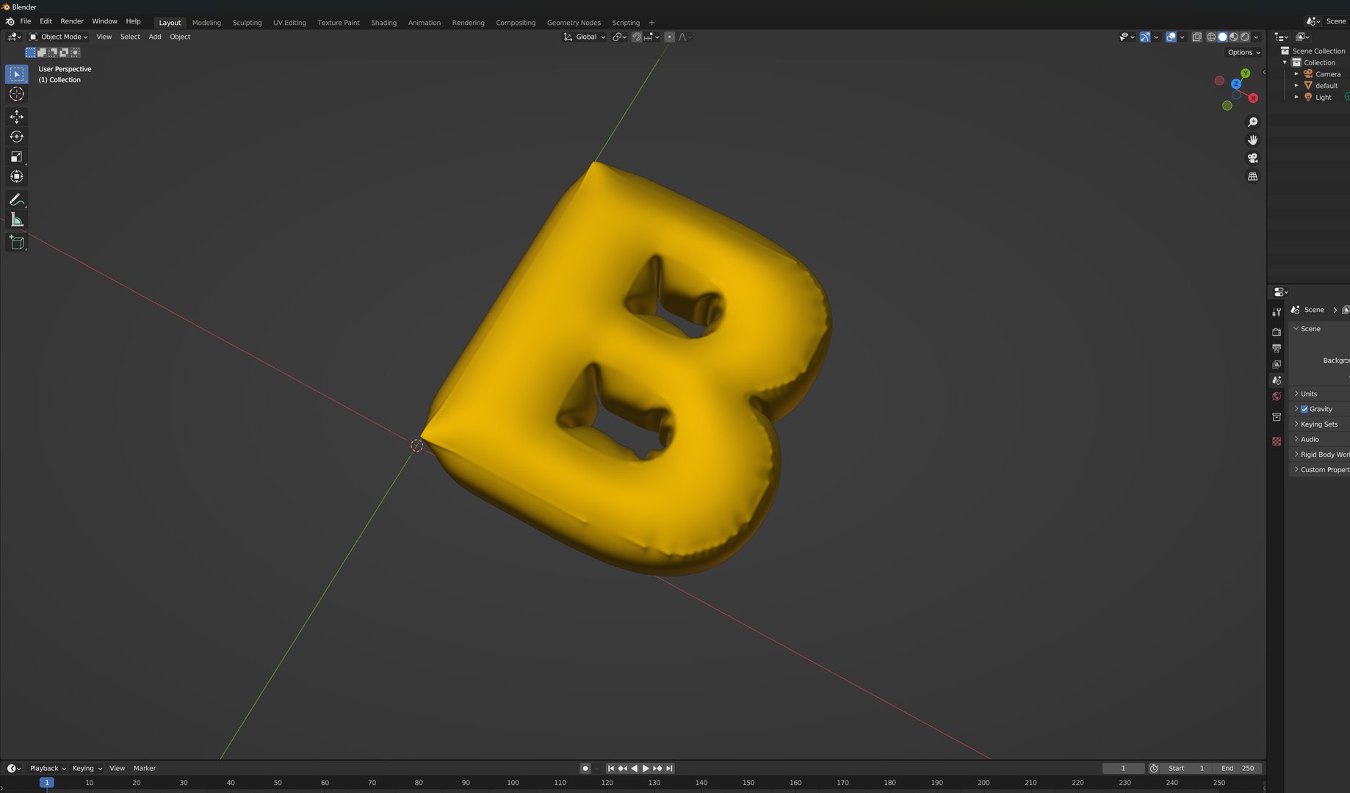
Task: Choose the Scale tool
Action: coord(16,156)
